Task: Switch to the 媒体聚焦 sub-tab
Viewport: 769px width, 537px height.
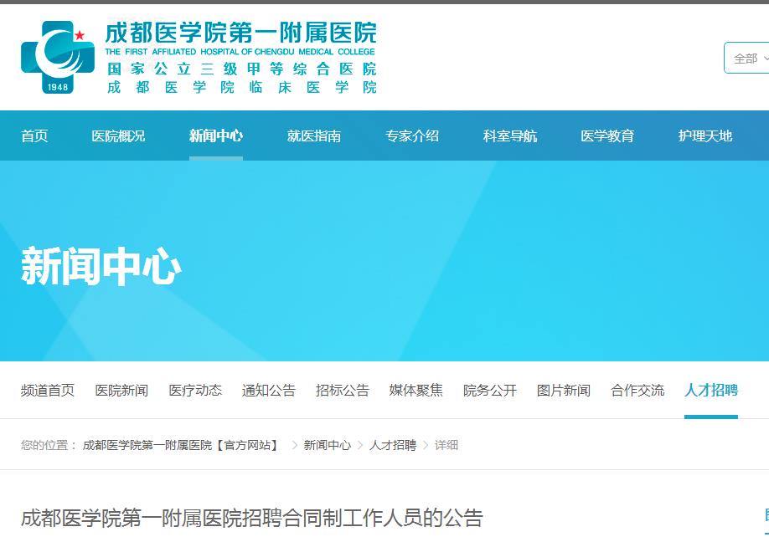Action: point(415,390)
